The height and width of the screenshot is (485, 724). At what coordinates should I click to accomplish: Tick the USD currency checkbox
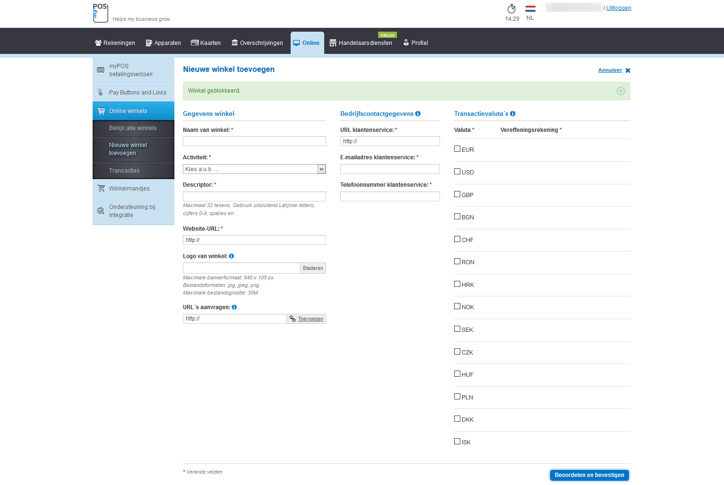pyautogui.click(x=457, y=172)
